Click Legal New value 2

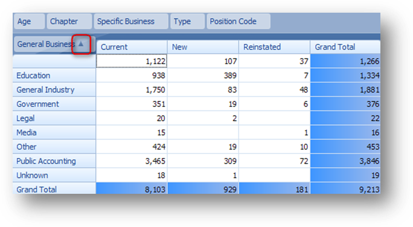203,118
